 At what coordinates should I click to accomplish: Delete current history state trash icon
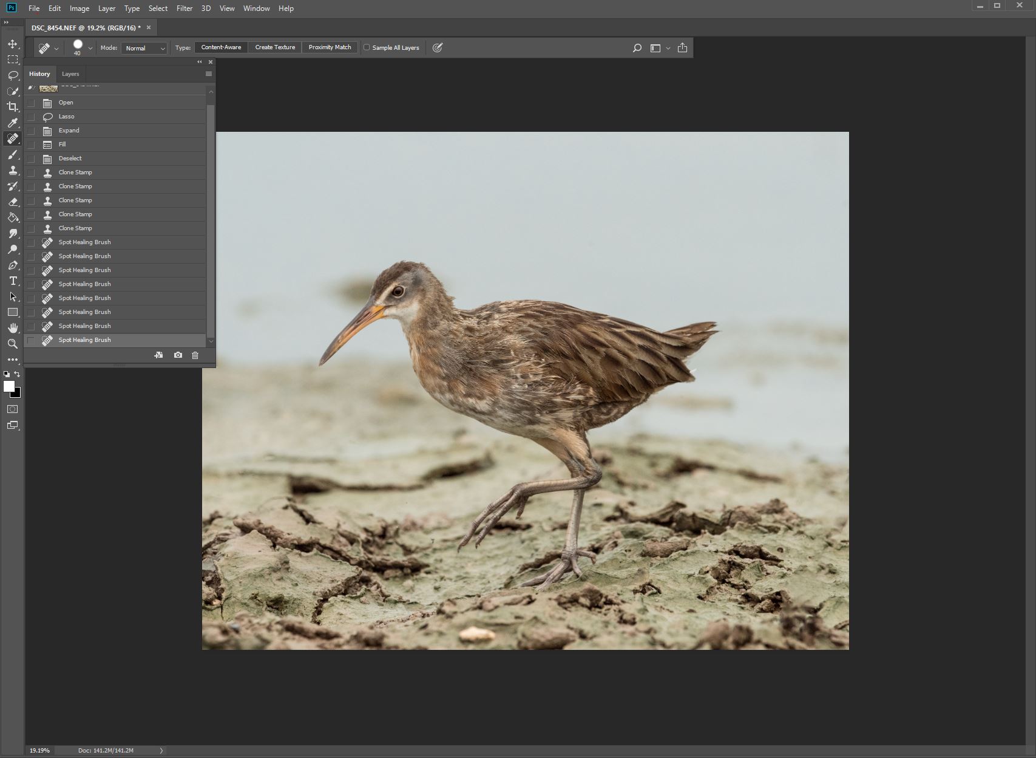195,355
